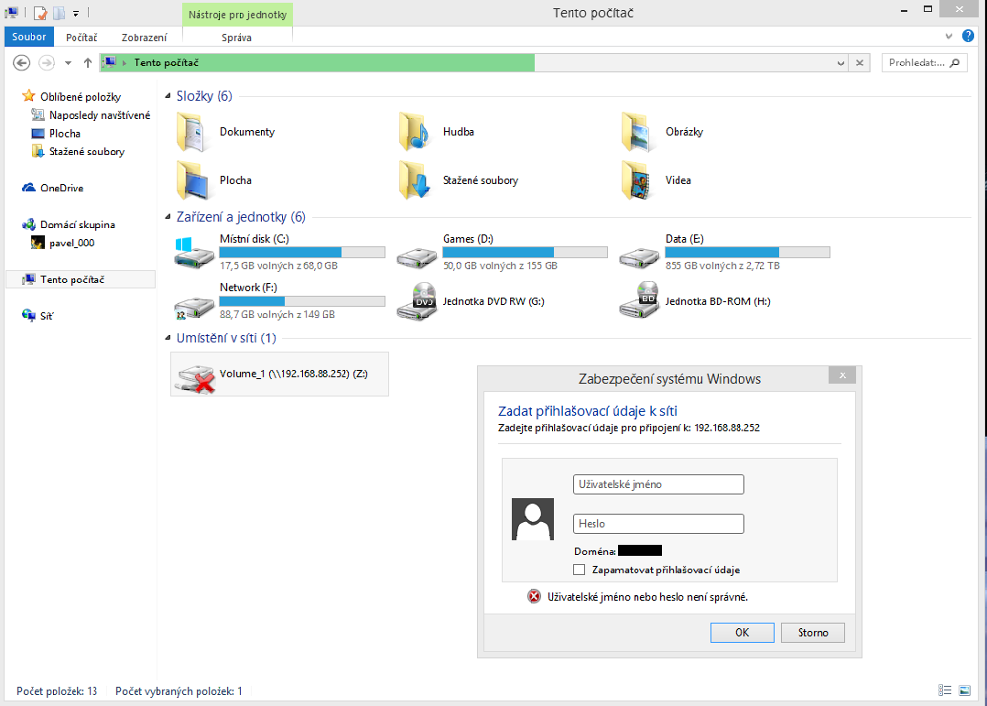
Task: Select the Jednotka BD-ROM (H:) icon
Action: pos(639,299)
